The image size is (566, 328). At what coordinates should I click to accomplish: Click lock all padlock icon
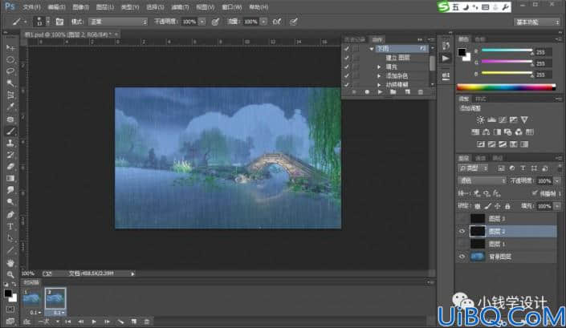point(507,206)
